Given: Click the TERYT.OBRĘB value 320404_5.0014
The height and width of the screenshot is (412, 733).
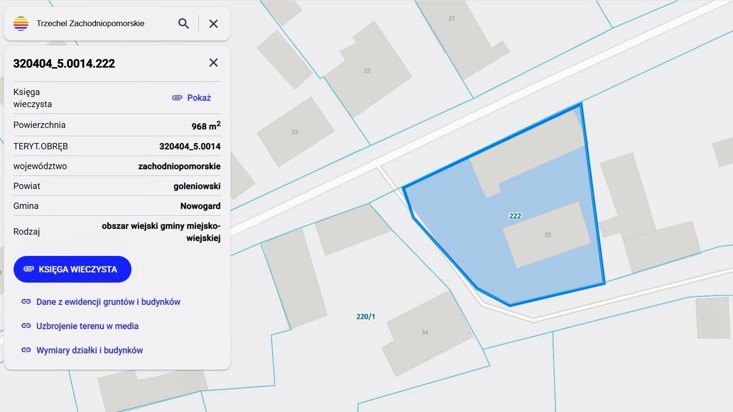Looking at the screenshot, I should (190, 146).
